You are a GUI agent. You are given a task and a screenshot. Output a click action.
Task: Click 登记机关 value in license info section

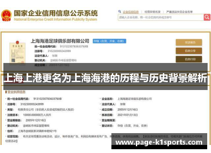pos(36,126)
